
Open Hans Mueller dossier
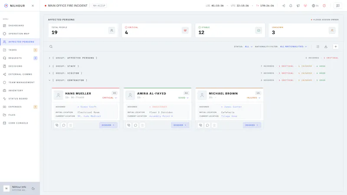point(108,125)
